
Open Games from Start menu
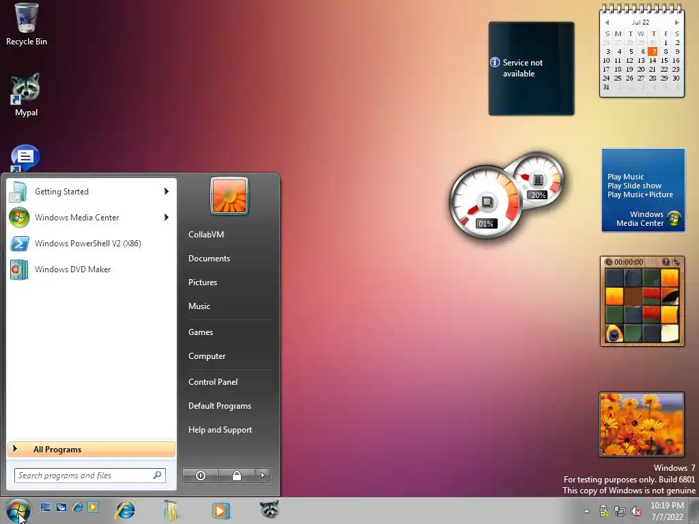coord(201,332)
